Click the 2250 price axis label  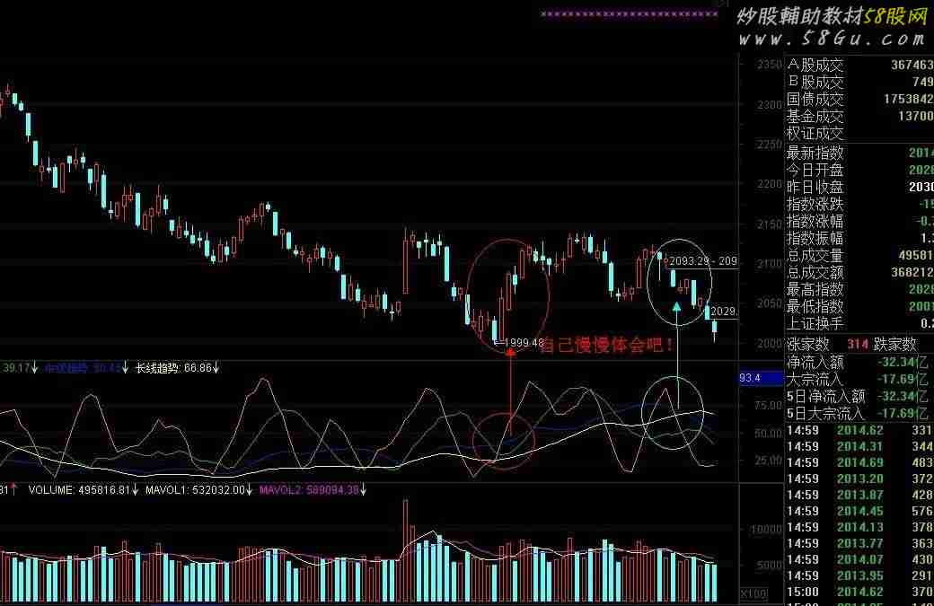(x=769, y=145)
